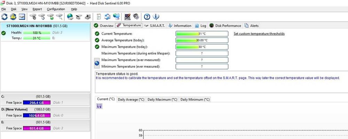Viewport: 348px width, 139px height.
Task: Click the refresh icon with yellow warning triangle
Action: (x=13, y=17)
